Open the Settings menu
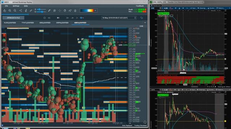 pos(16,6)
